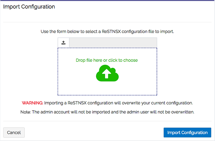Click the 'Import Configuration' dialog heading
This screenshot has height=141, width=215.
29,7
